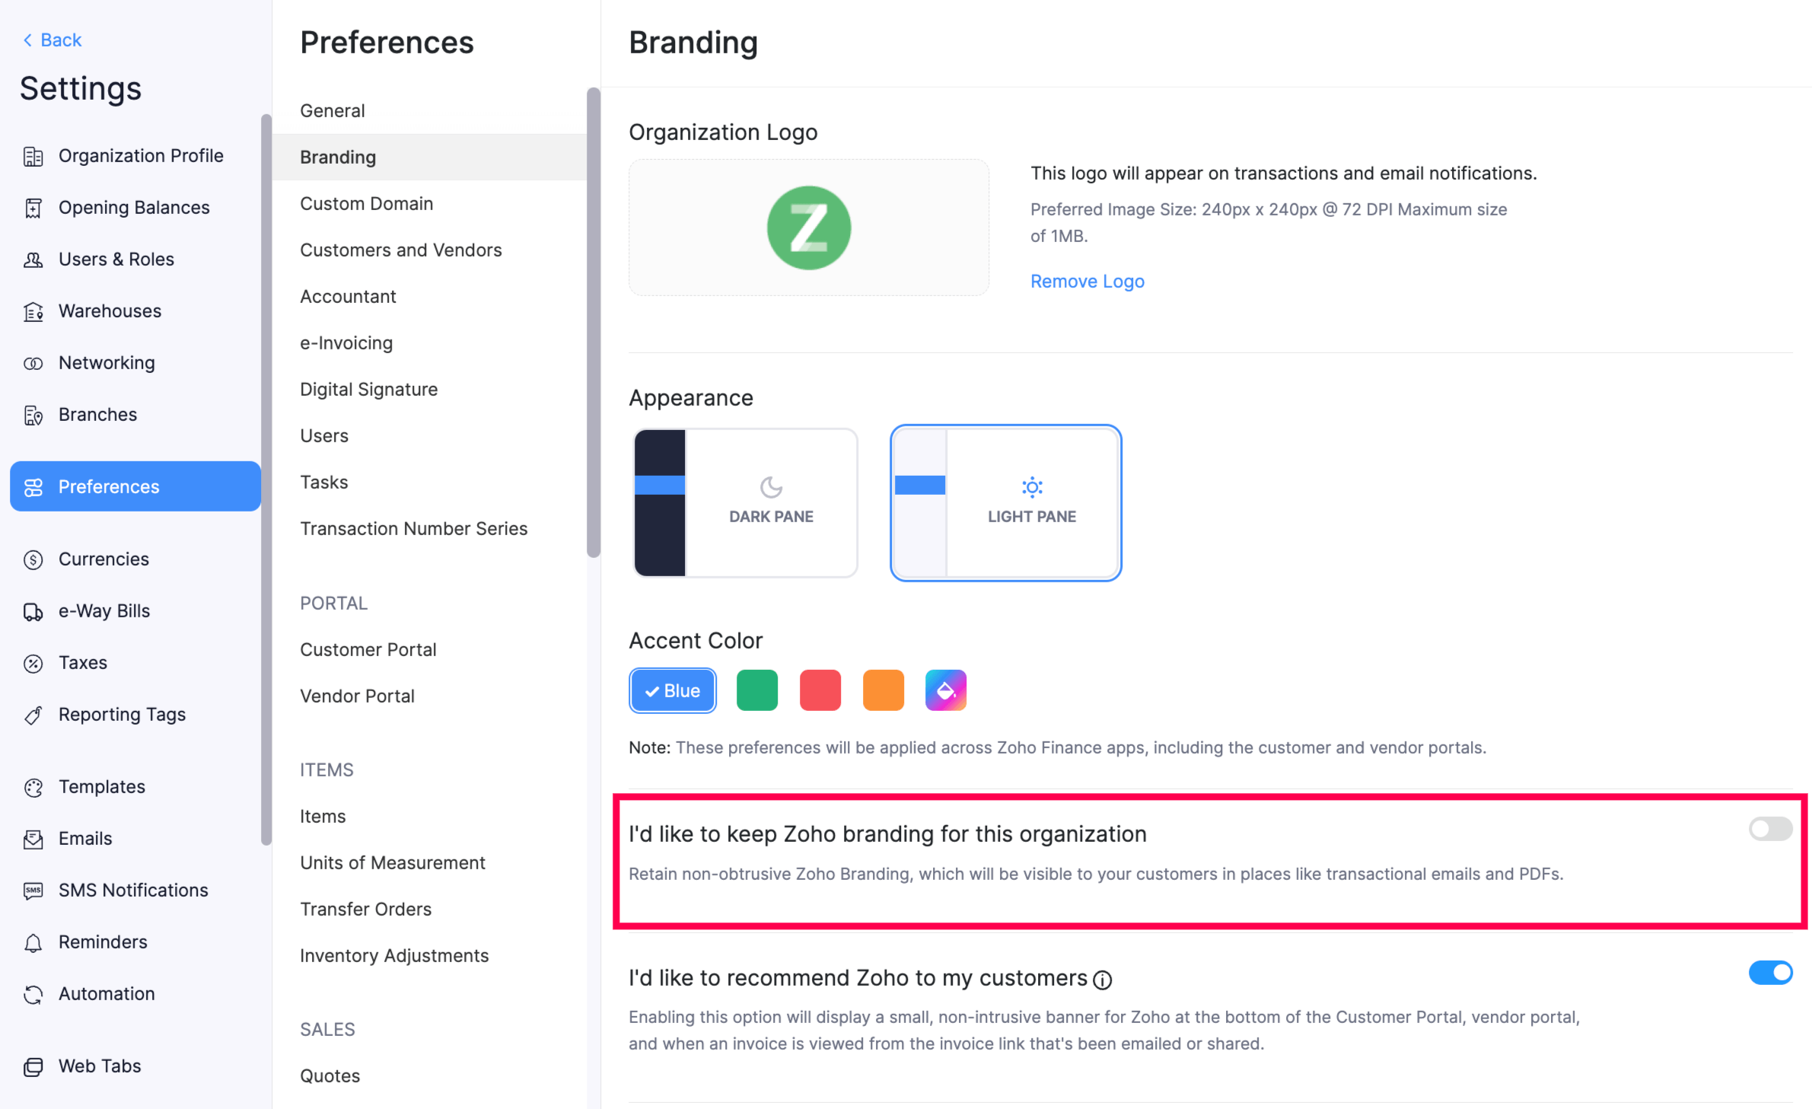
Task: Click the Templates palette icon
Action: tap(33, 787)
